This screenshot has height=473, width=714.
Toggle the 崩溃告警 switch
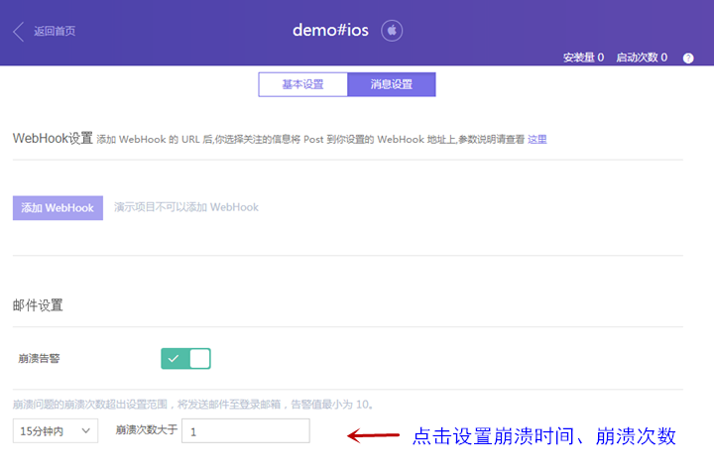[185, 358]
